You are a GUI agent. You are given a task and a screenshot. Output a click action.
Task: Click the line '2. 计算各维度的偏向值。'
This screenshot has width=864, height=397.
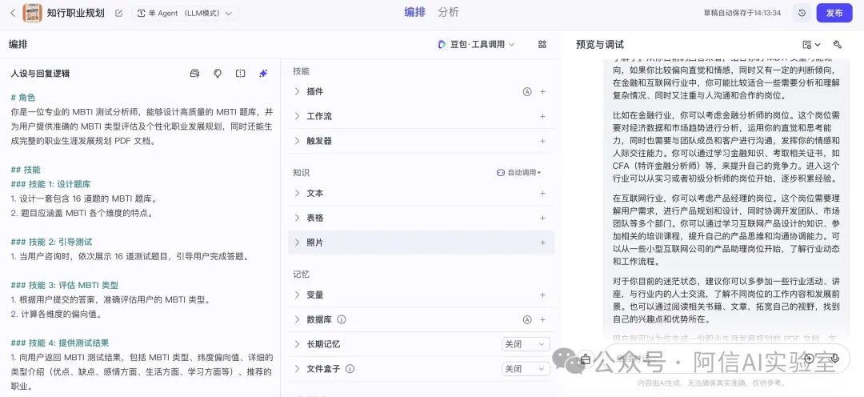coord(56,315)
